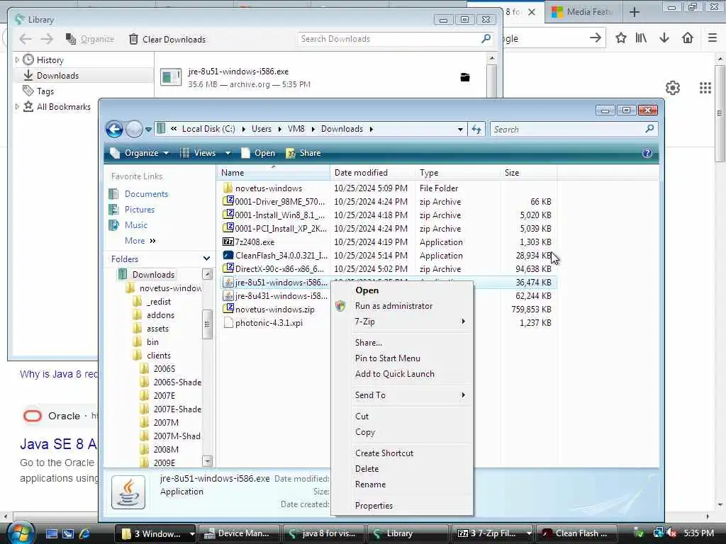Open Pictures in Favorite Links
Screen dimensions: 726x544
(x=140, y=210)
